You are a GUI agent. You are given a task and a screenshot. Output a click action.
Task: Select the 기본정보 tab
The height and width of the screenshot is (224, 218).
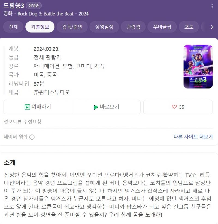[40, 27]
